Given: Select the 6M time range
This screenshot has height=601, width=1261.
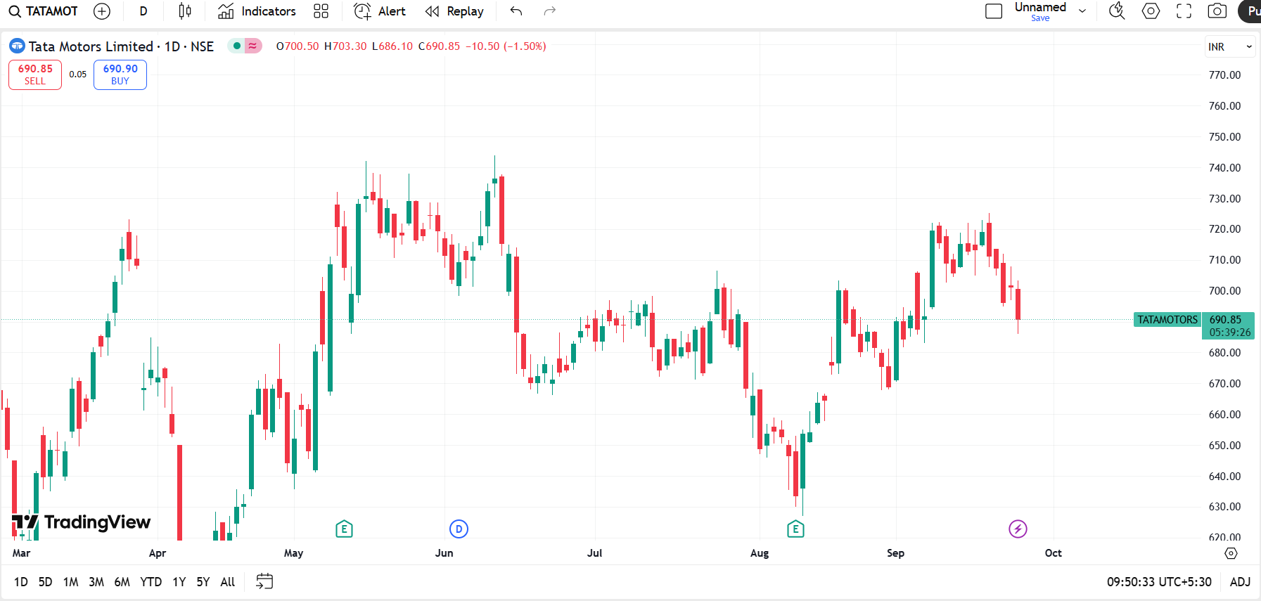Looking at the screenshot, I should (122, 582).
